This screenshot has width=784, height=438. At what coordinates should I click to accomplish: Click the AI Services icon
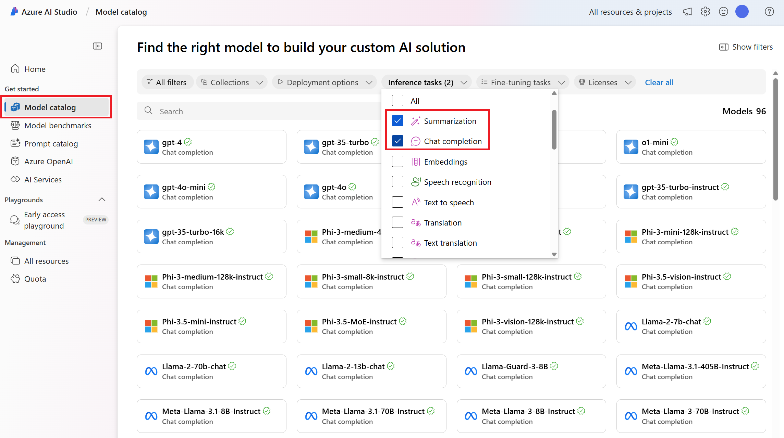(15, 179)
